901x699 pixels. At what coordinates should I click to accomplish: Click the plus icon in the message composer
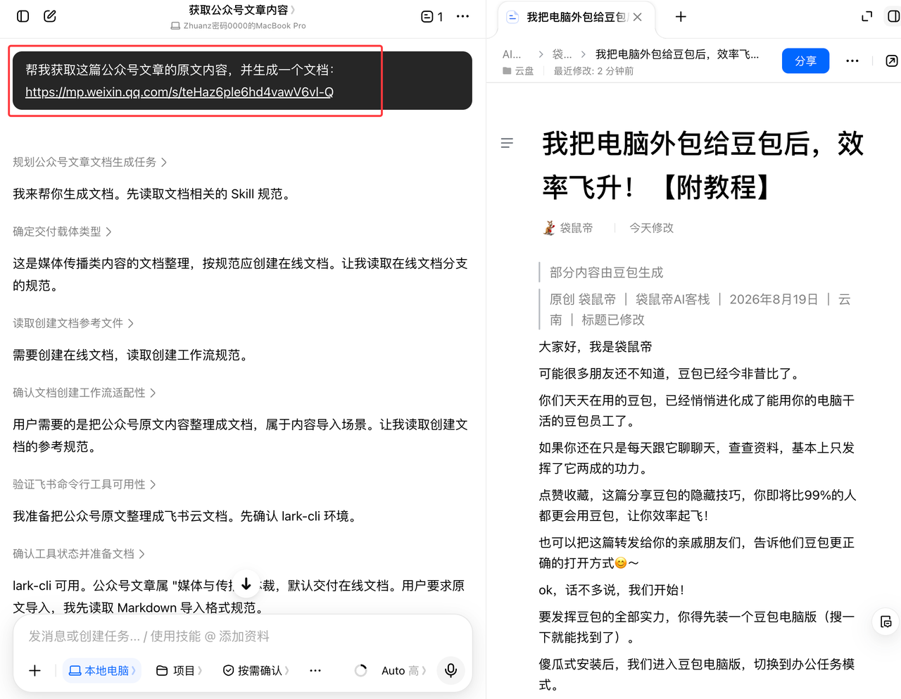click(x=34, y=671)
